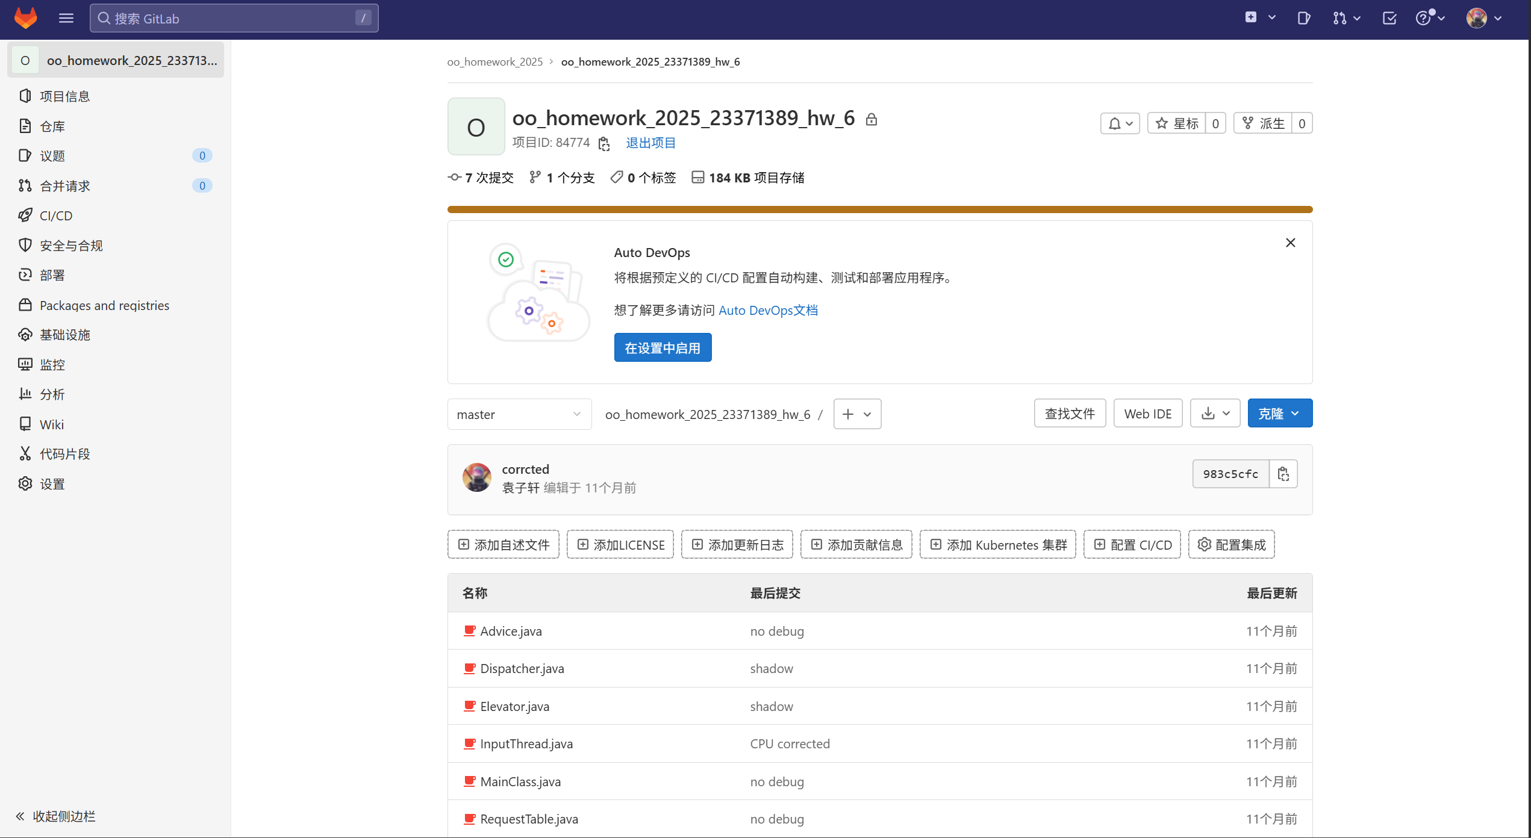1531x838 pixels.
Task: Open the hamburger navigation menu
Action: point(66,18)
